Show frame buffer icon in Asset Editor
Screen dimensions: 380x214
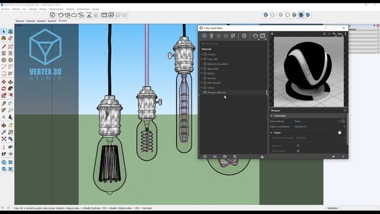pyautogui.click(x=262, y=36)
